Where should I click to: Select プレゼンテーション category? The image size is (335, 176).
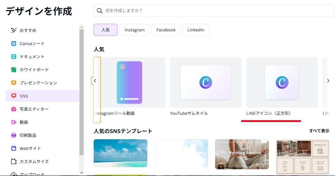tap(42, 83)
